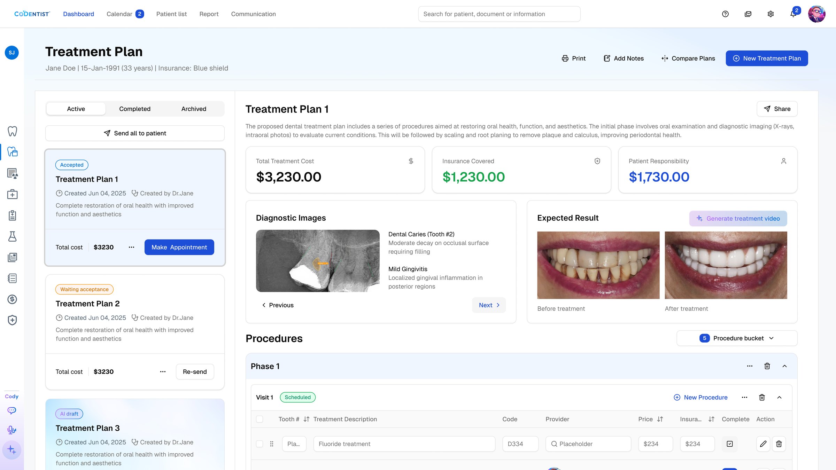Click the lab flask icon in sidebar
This screenshot has width=836, height=470.
coord(12,236)
